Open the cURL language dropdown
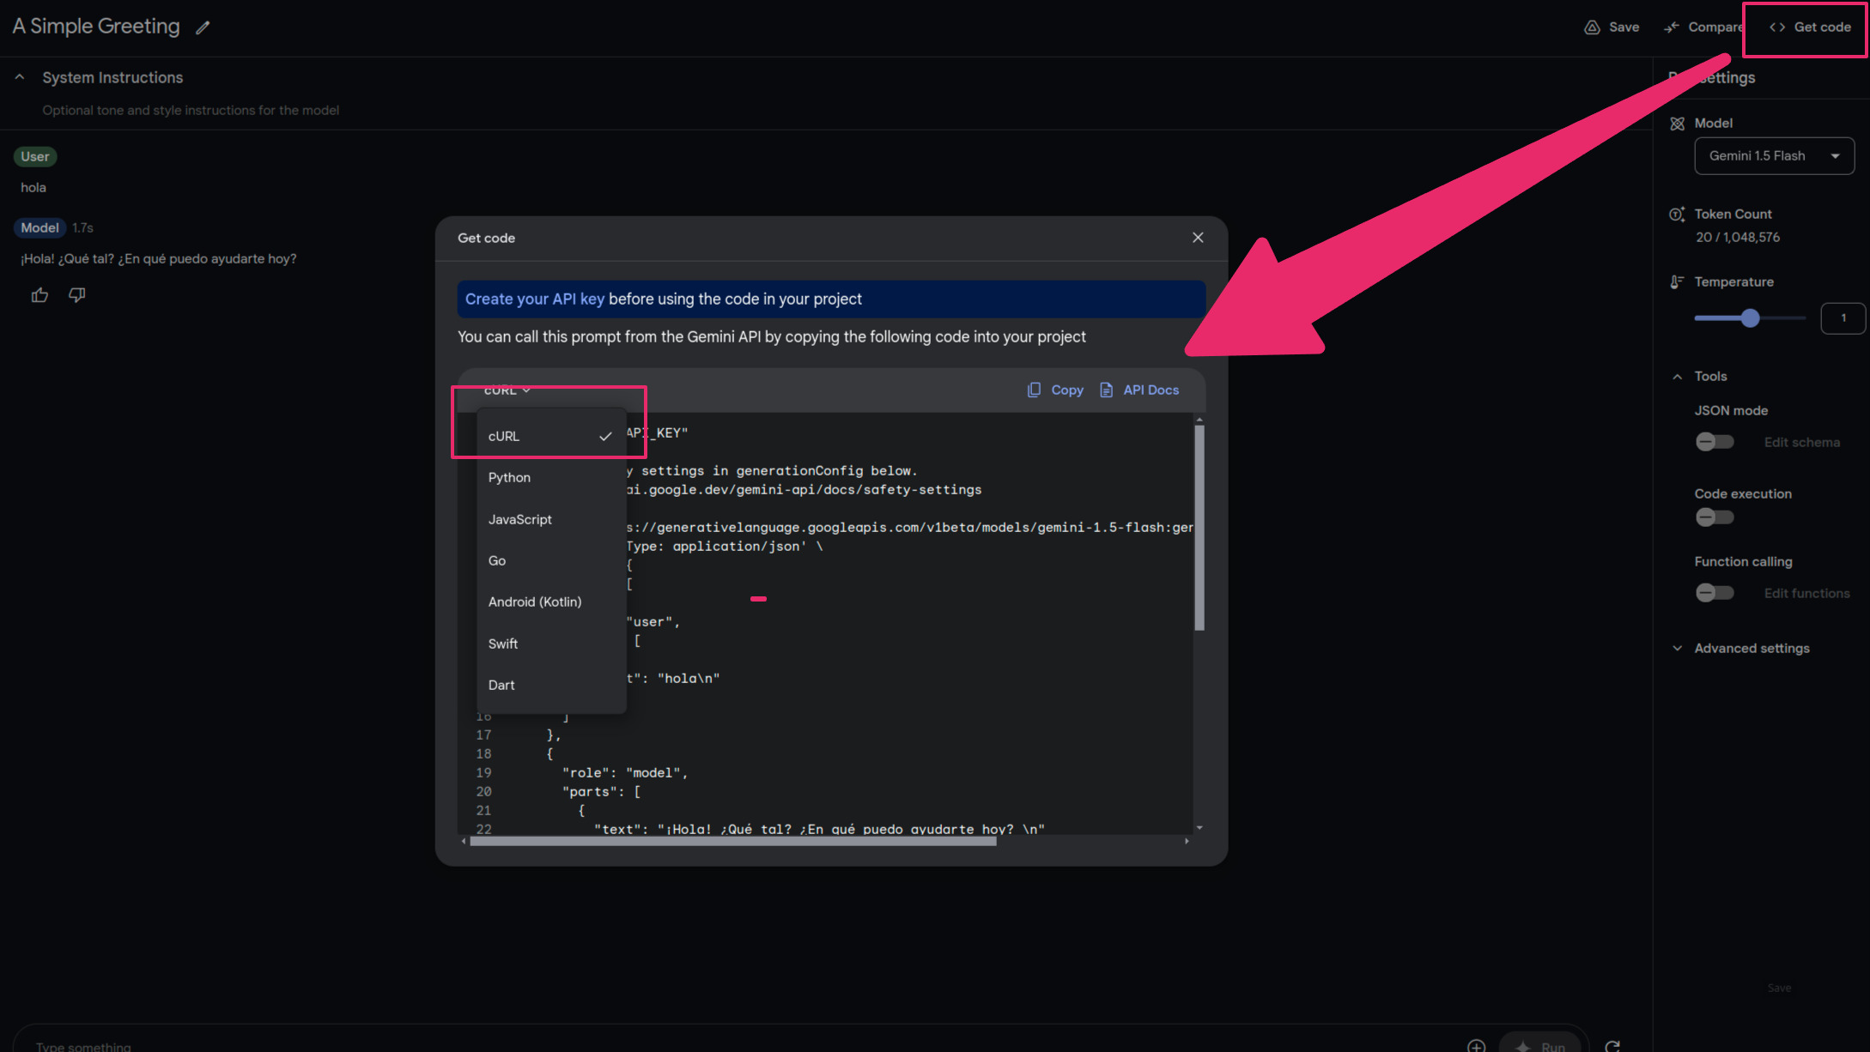Viewport: 1870px width, 1052px height. click(x=505, y=389)
